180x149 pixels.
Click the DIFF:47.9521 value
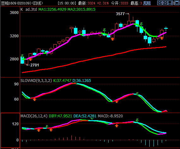point(61,116)
